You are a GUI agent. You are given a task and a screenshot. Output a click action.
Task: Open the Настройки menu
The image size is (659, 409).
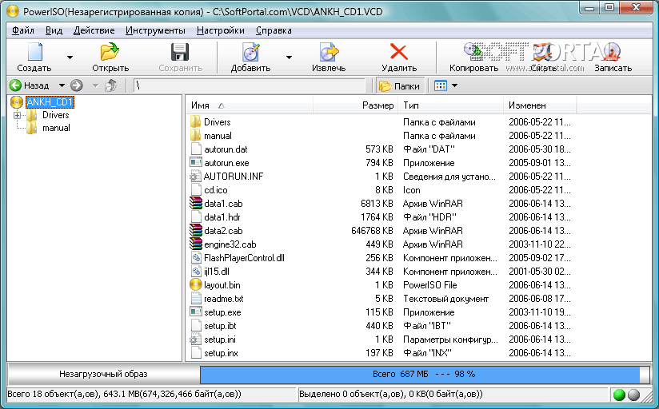pos(220,30)
